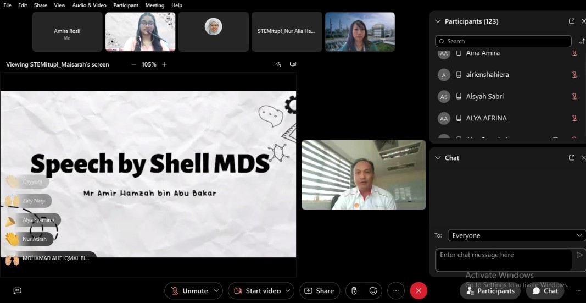Collapse the Chat section

[438, 157]
